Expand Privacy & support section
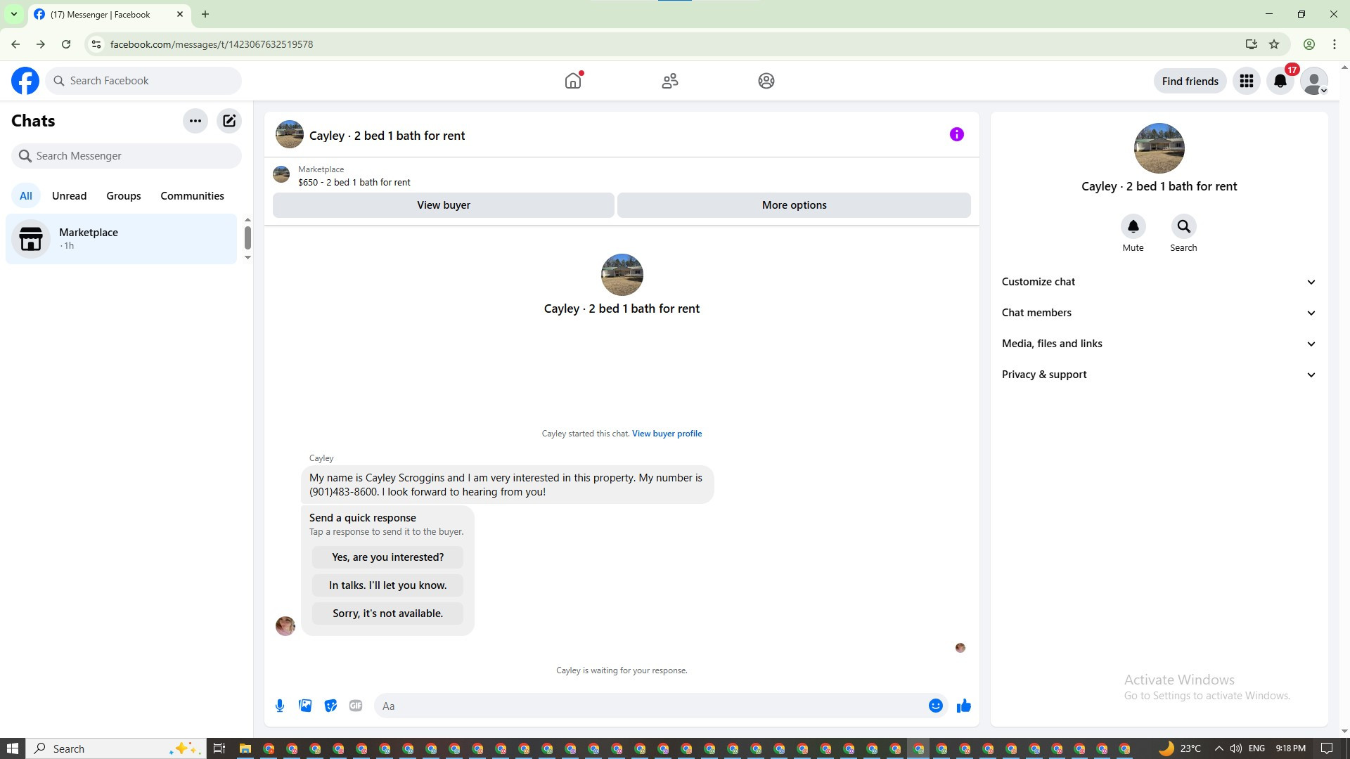The height and width of the screenshot is (759, 1350). [1159, 375]
